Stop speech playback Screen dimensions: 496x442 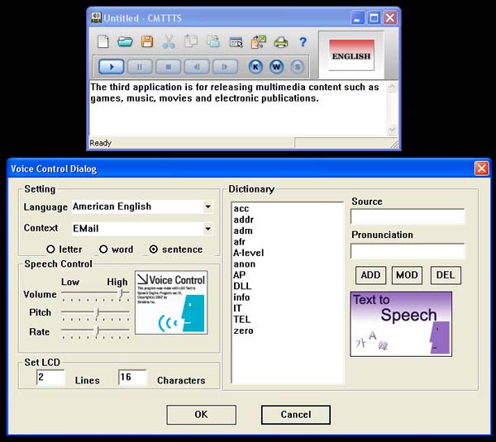click(169, 67)
